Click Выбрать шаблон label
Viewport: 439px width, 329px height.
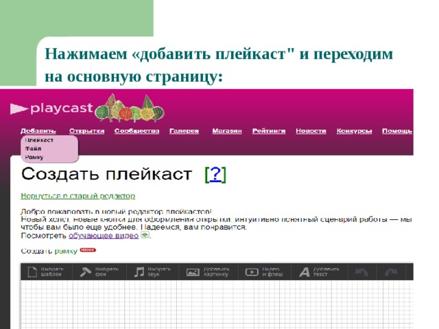coord(52,271)
